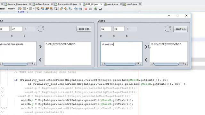The image size is (205, 115).
Task: Click User A q field containing 37
Action: point(17,29)
